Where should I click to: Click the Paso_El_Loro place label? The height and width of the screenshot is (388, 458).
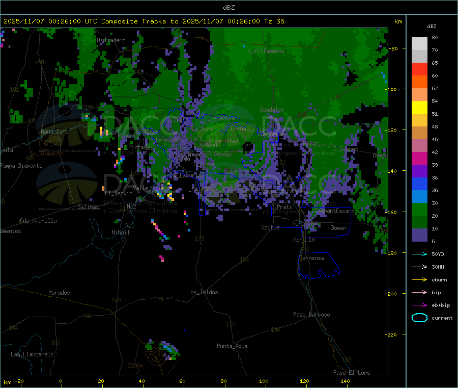click(352, 373)
